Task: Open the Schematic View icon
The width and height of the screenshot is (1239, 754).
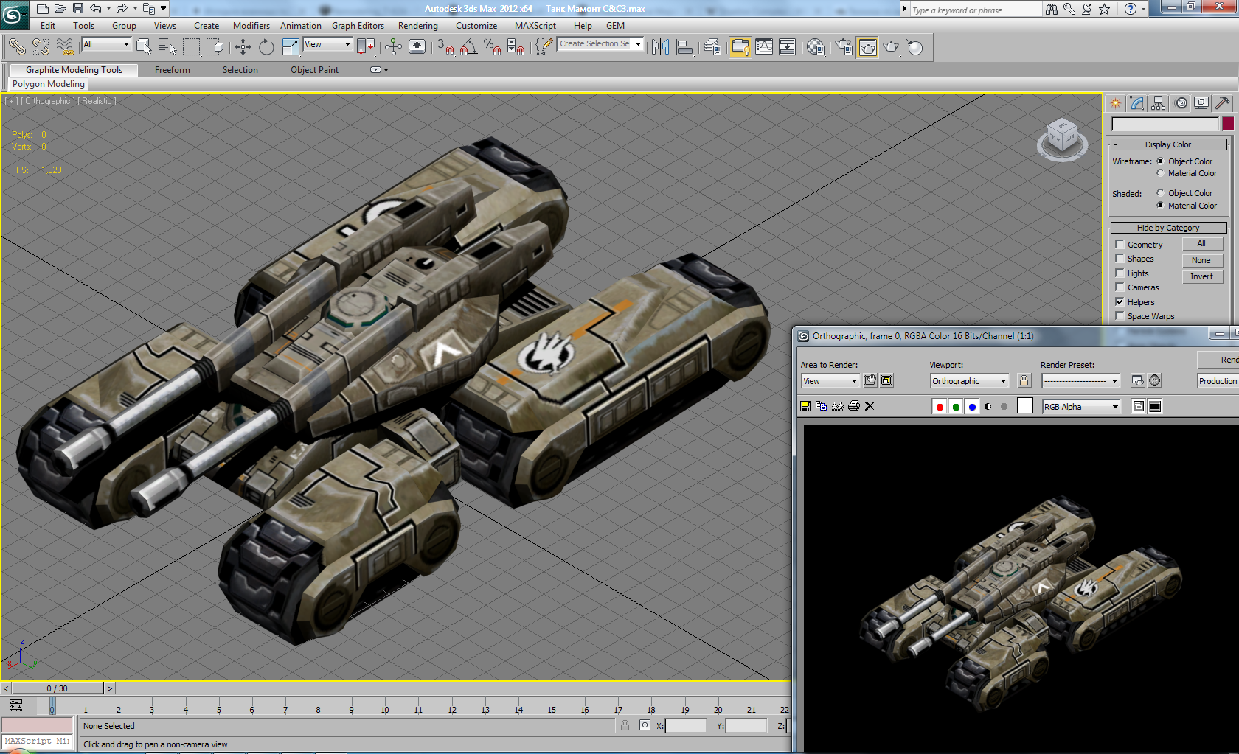Action: pyautogui.click(x=788, y=47)
